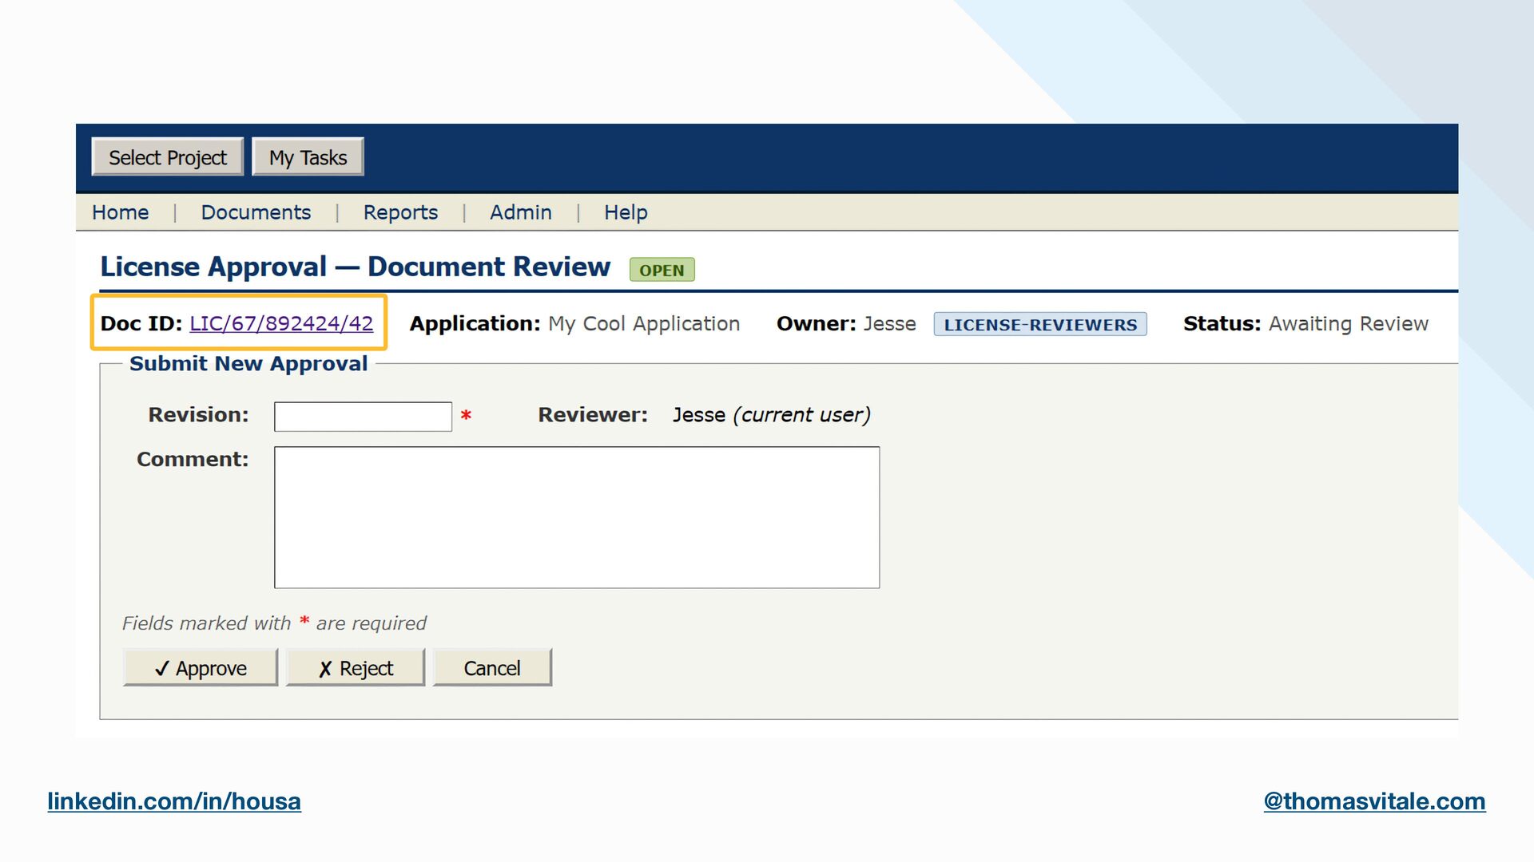Viewport: 1534px width, 862px height.
Task: Click inside the Comment text area
Action: [576, 517]
